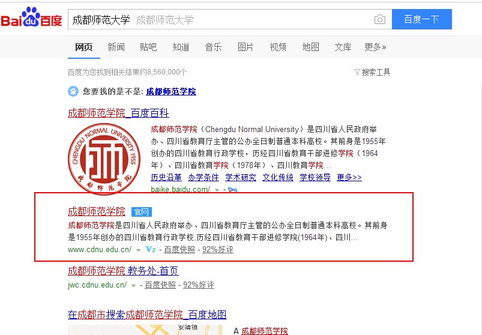
Task: Open 成都师范学院 official site result title
Action: (97, 211)
